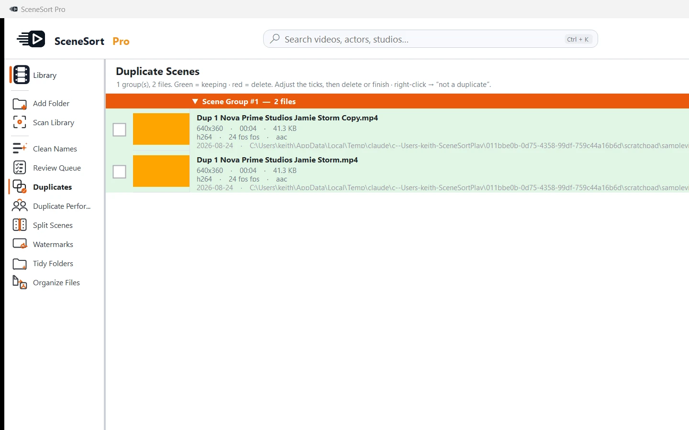Open the Clean Names icon
The height and width of the screenshot is (430, 689).
tap(20, 149)
